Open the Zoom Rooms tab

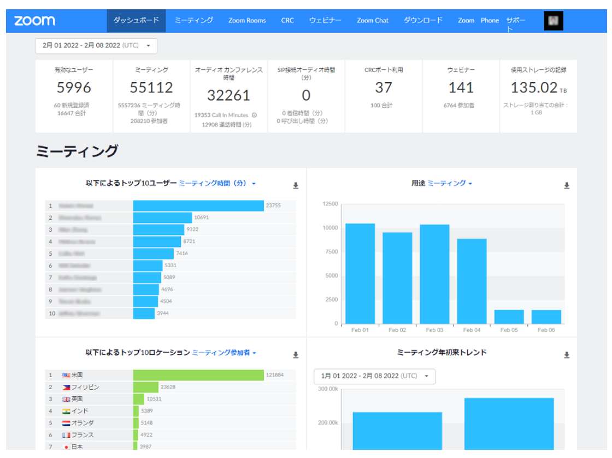point(247,20)
